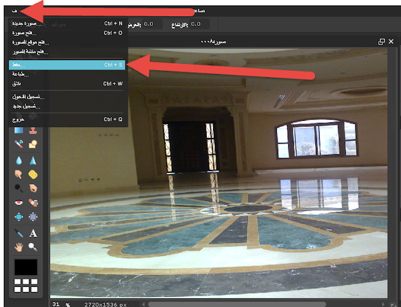Image resolution: width=401 pixels, height=307 pixels.
Task: Select the Smudge finger tool
Action: (x=18, y=174)
